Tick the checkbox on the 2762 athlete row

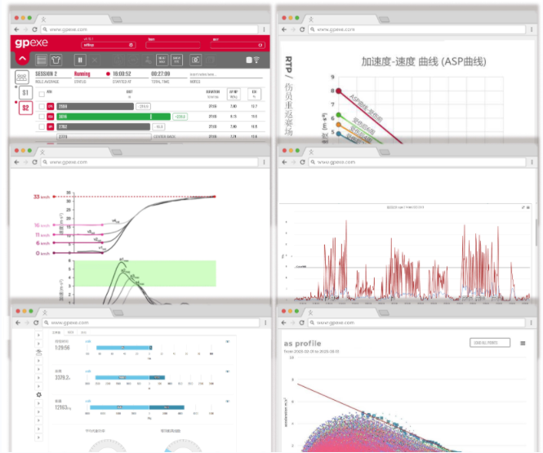(42, 127)
